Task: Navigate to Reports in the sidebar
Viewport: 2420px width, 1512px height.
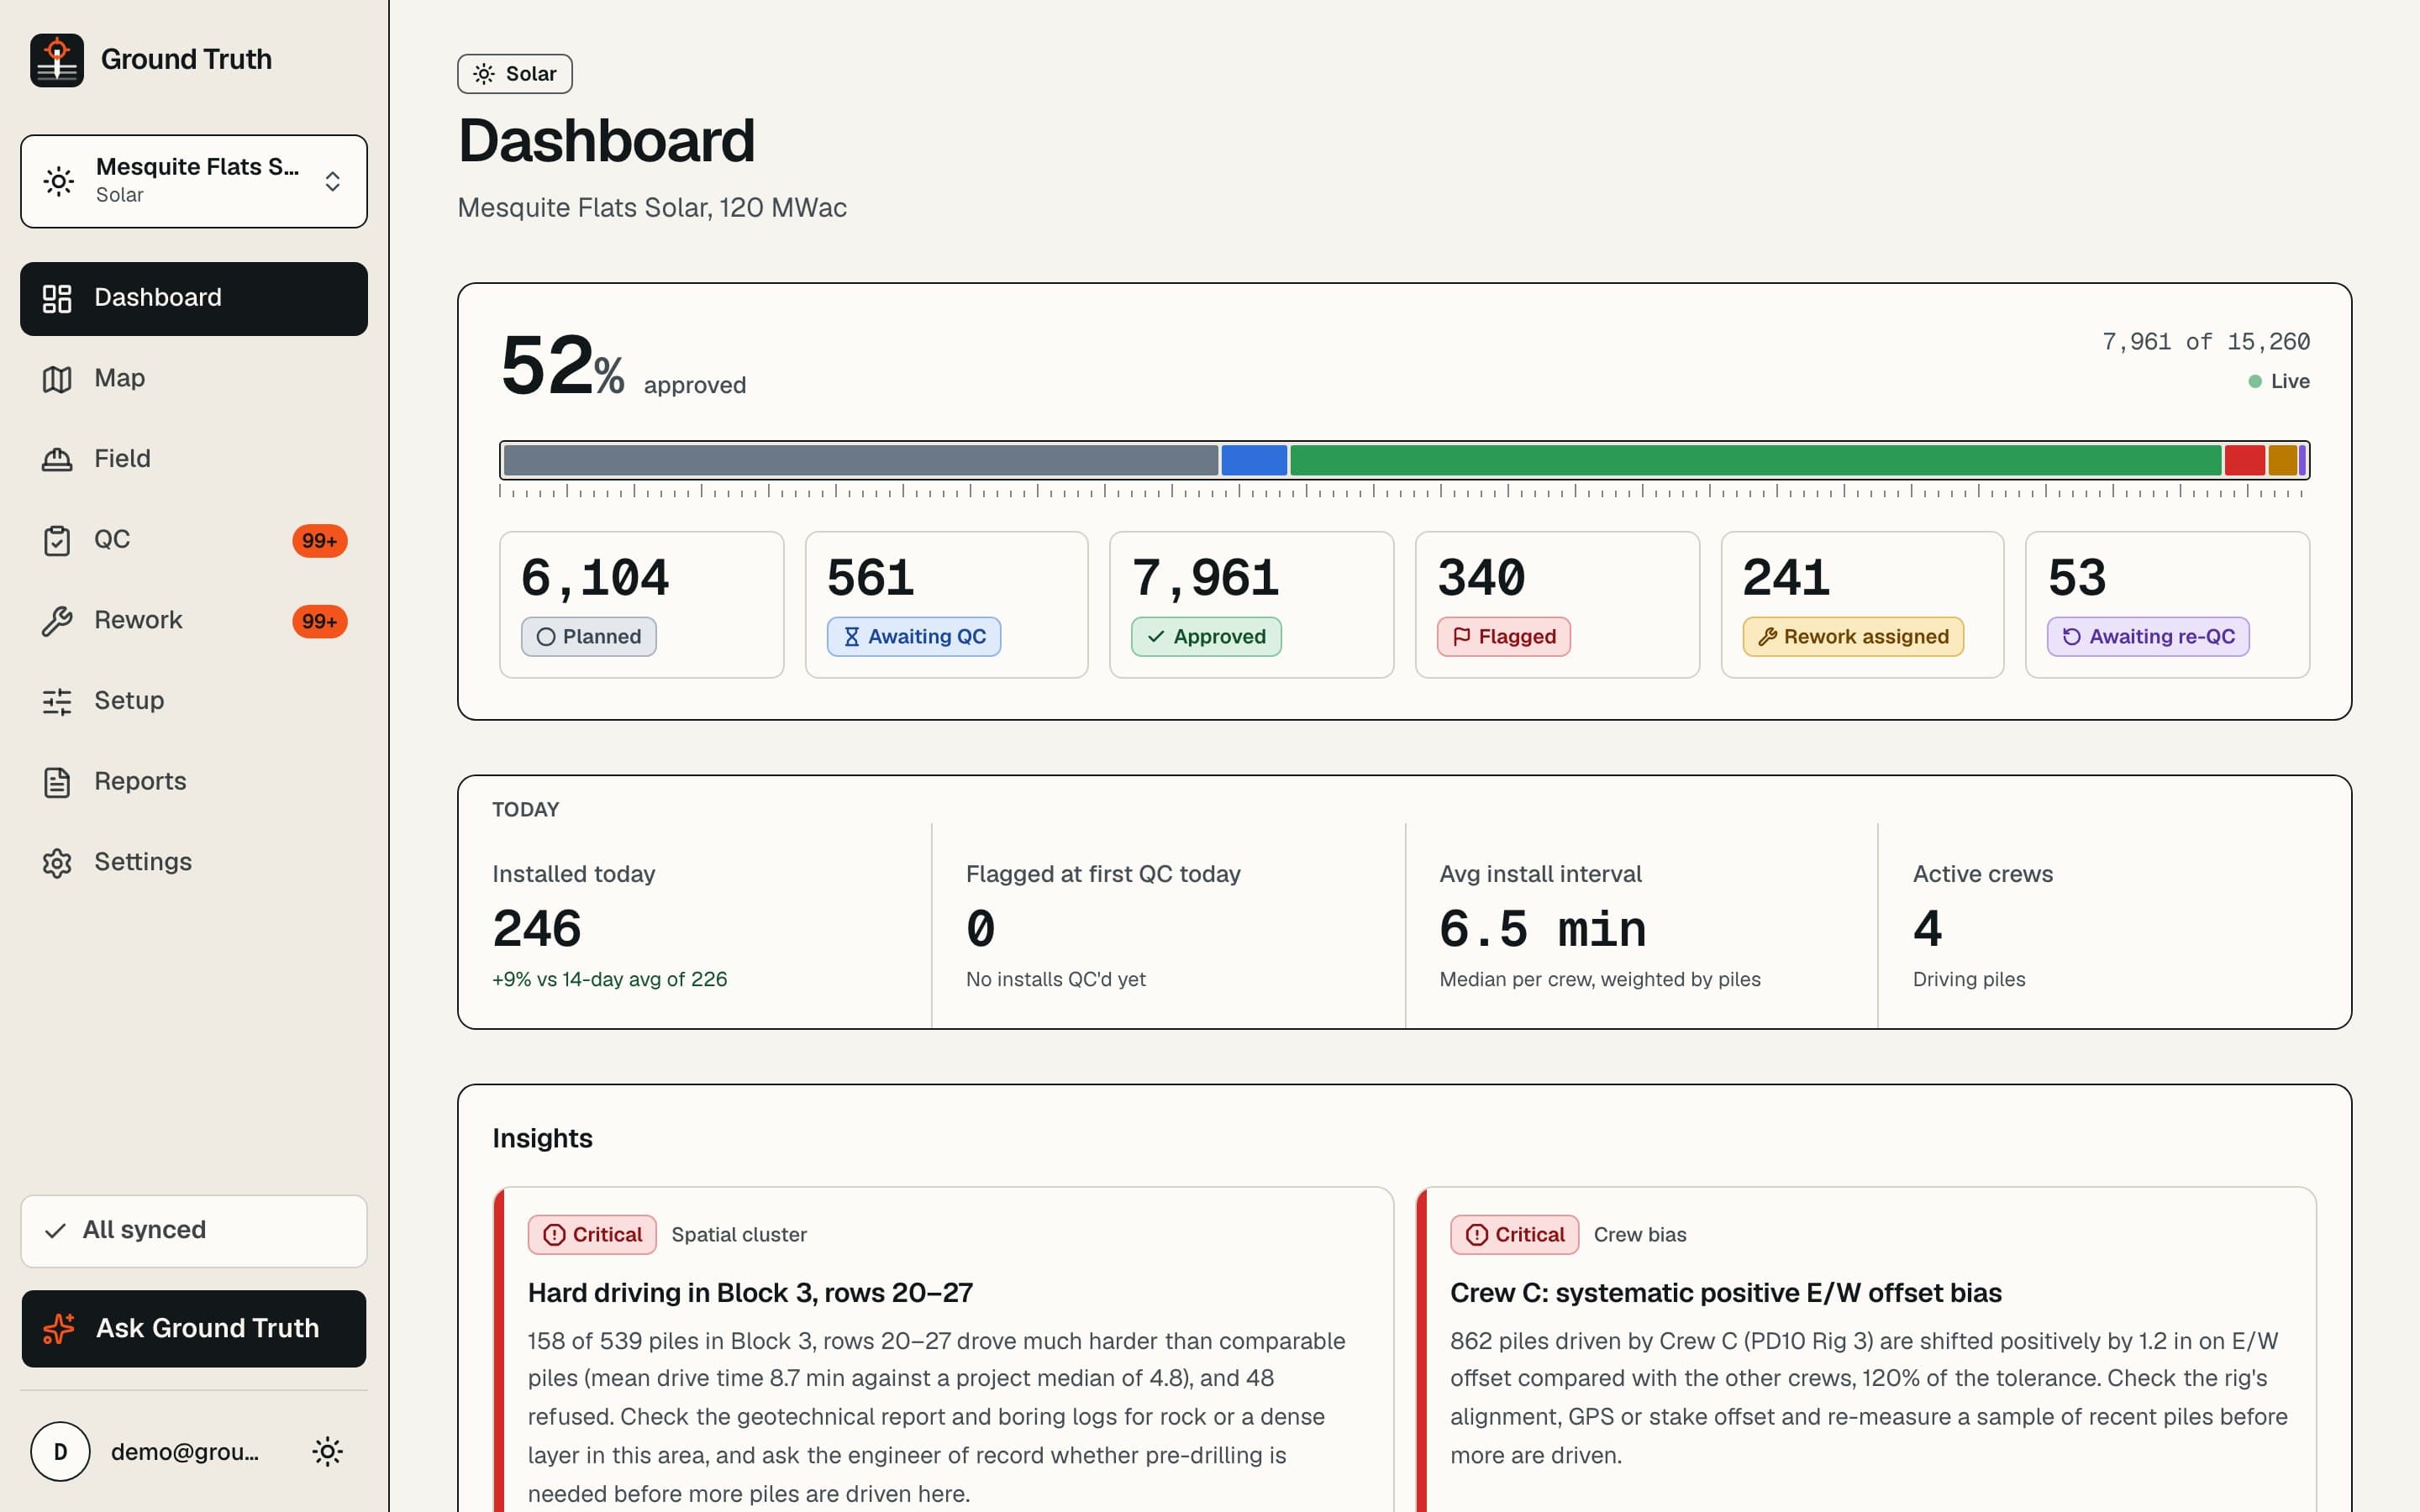Action: point(194,782)
